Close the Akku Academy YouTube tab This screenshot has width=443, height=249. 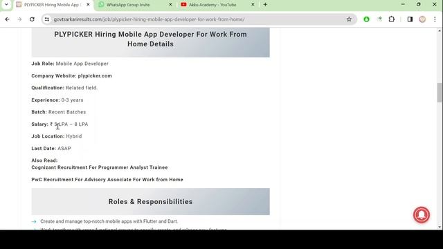pos(253,5)
